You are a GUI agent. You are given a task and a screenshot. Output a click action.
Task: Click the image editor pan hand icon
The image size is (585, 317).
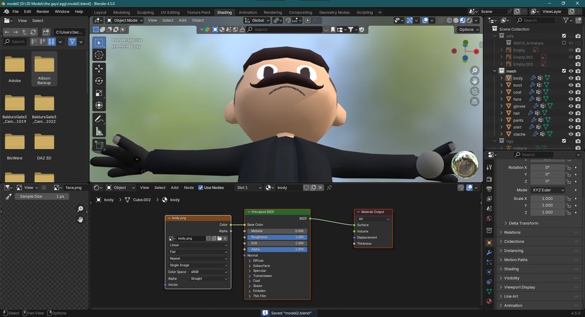tap(80, 219)
